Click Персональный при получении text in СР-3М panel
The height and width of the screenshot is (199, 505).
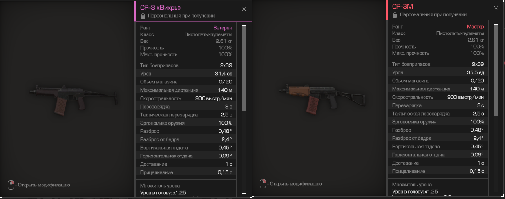(x=433, y=15)
